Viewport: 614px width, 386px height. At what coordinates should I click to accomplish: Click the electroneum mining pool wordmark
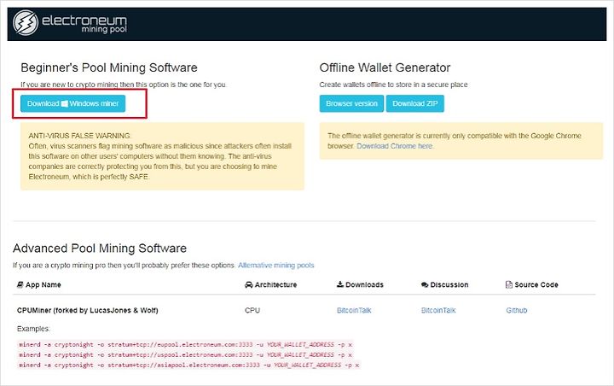coord(84,23)
